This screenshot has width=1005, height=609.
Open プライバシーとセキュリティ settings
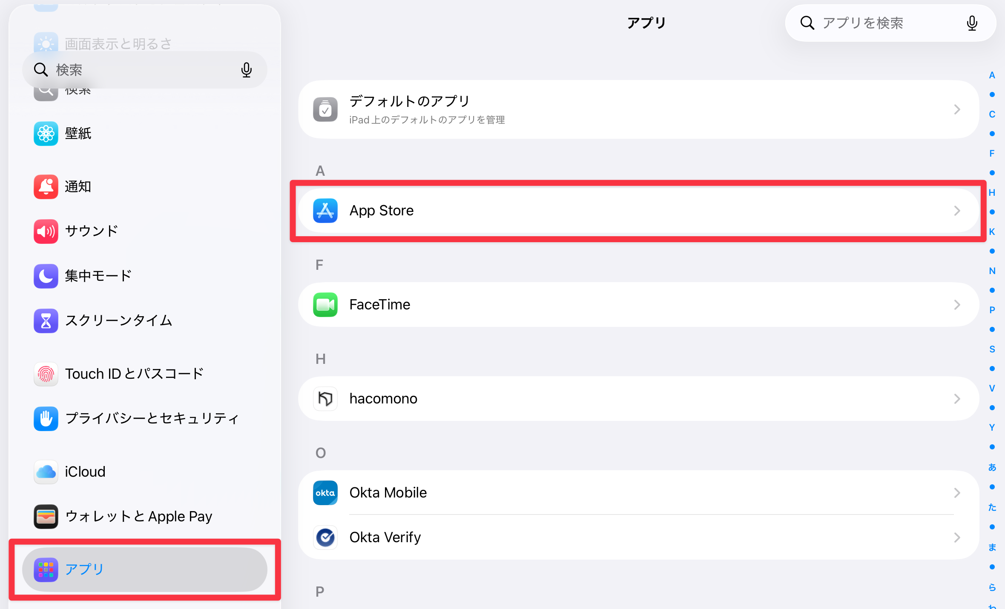(145, 419)
